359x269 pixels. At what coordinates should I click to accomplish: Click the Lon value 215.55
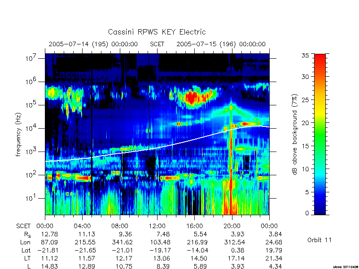point(85,242)
